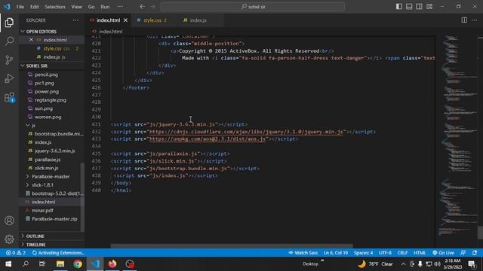The height and width of the screenshot is (271, 483).
Task: Open Run and Debug view
Action: tap(9, 78)
